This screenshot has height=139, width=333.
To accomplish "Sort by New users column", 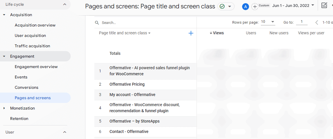I will click(279, 33).
